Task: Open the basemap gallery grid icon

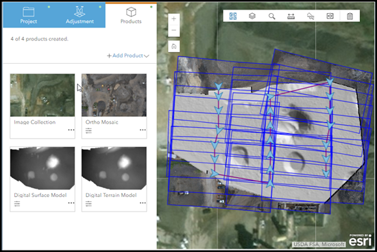Action: pos(233,16)
